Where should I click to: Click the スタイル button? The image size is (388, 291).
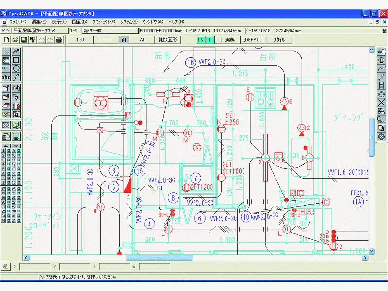279,40
